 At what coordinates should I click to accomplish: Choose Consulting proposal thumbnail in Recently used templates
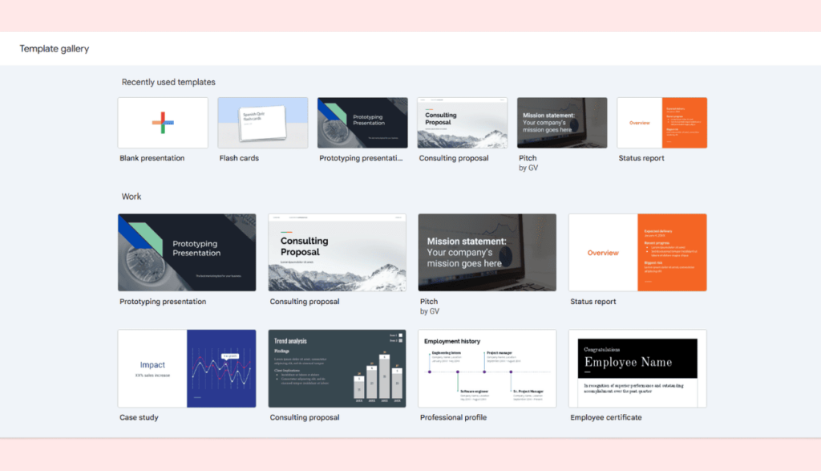(463, 123)
